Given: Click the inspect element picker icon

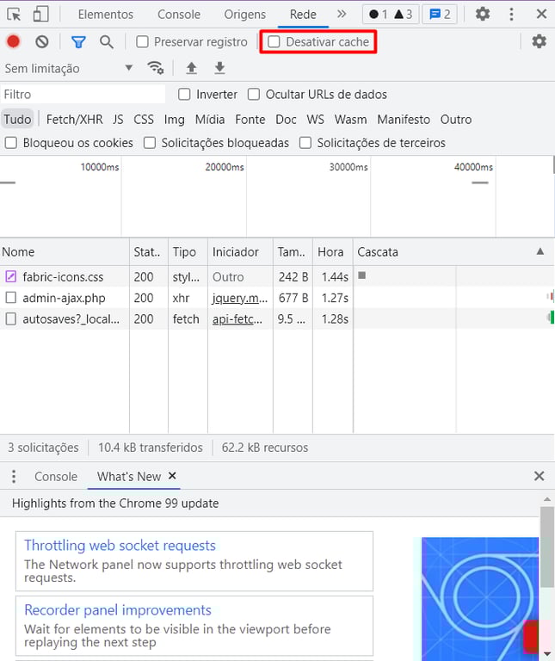Looking at the screenshot, I should (14, 14).
